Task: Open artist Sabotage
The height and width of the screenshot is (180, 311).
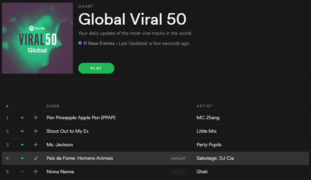Action: pyautogui.click(x=207, y=158)
